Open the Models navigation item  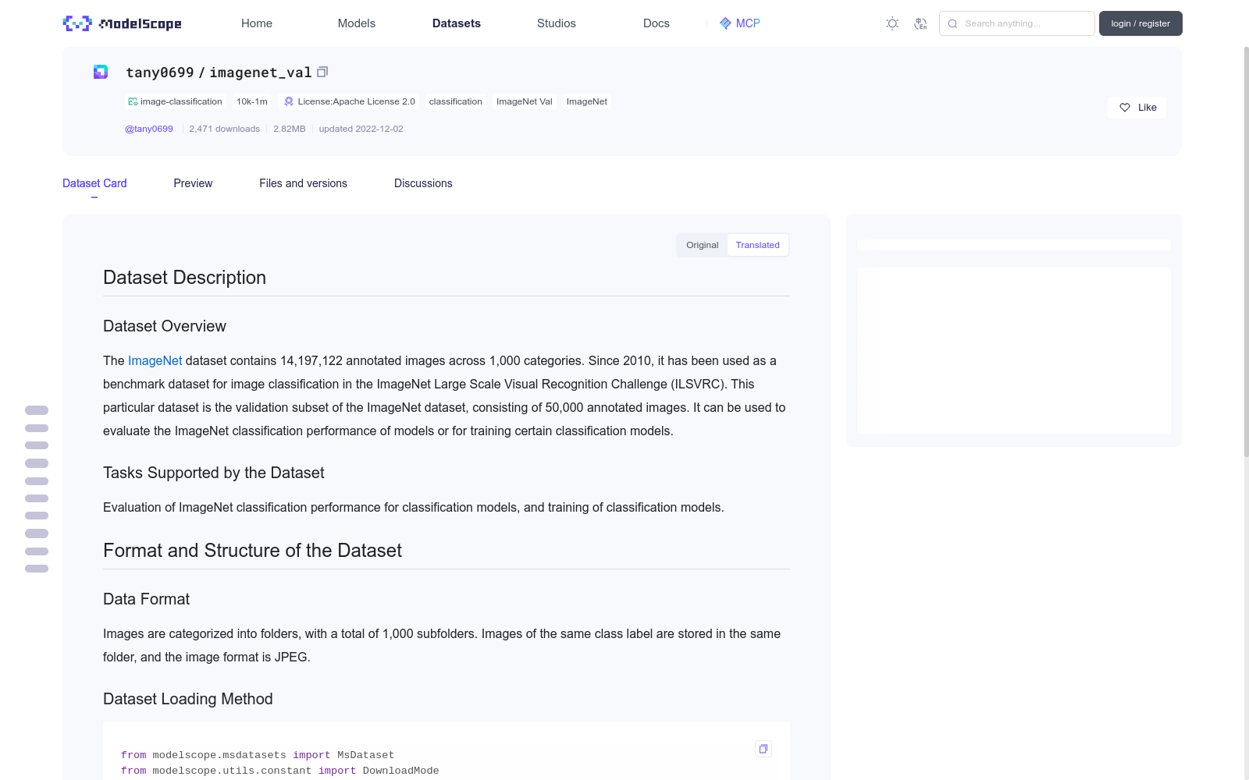pos(357,23)
